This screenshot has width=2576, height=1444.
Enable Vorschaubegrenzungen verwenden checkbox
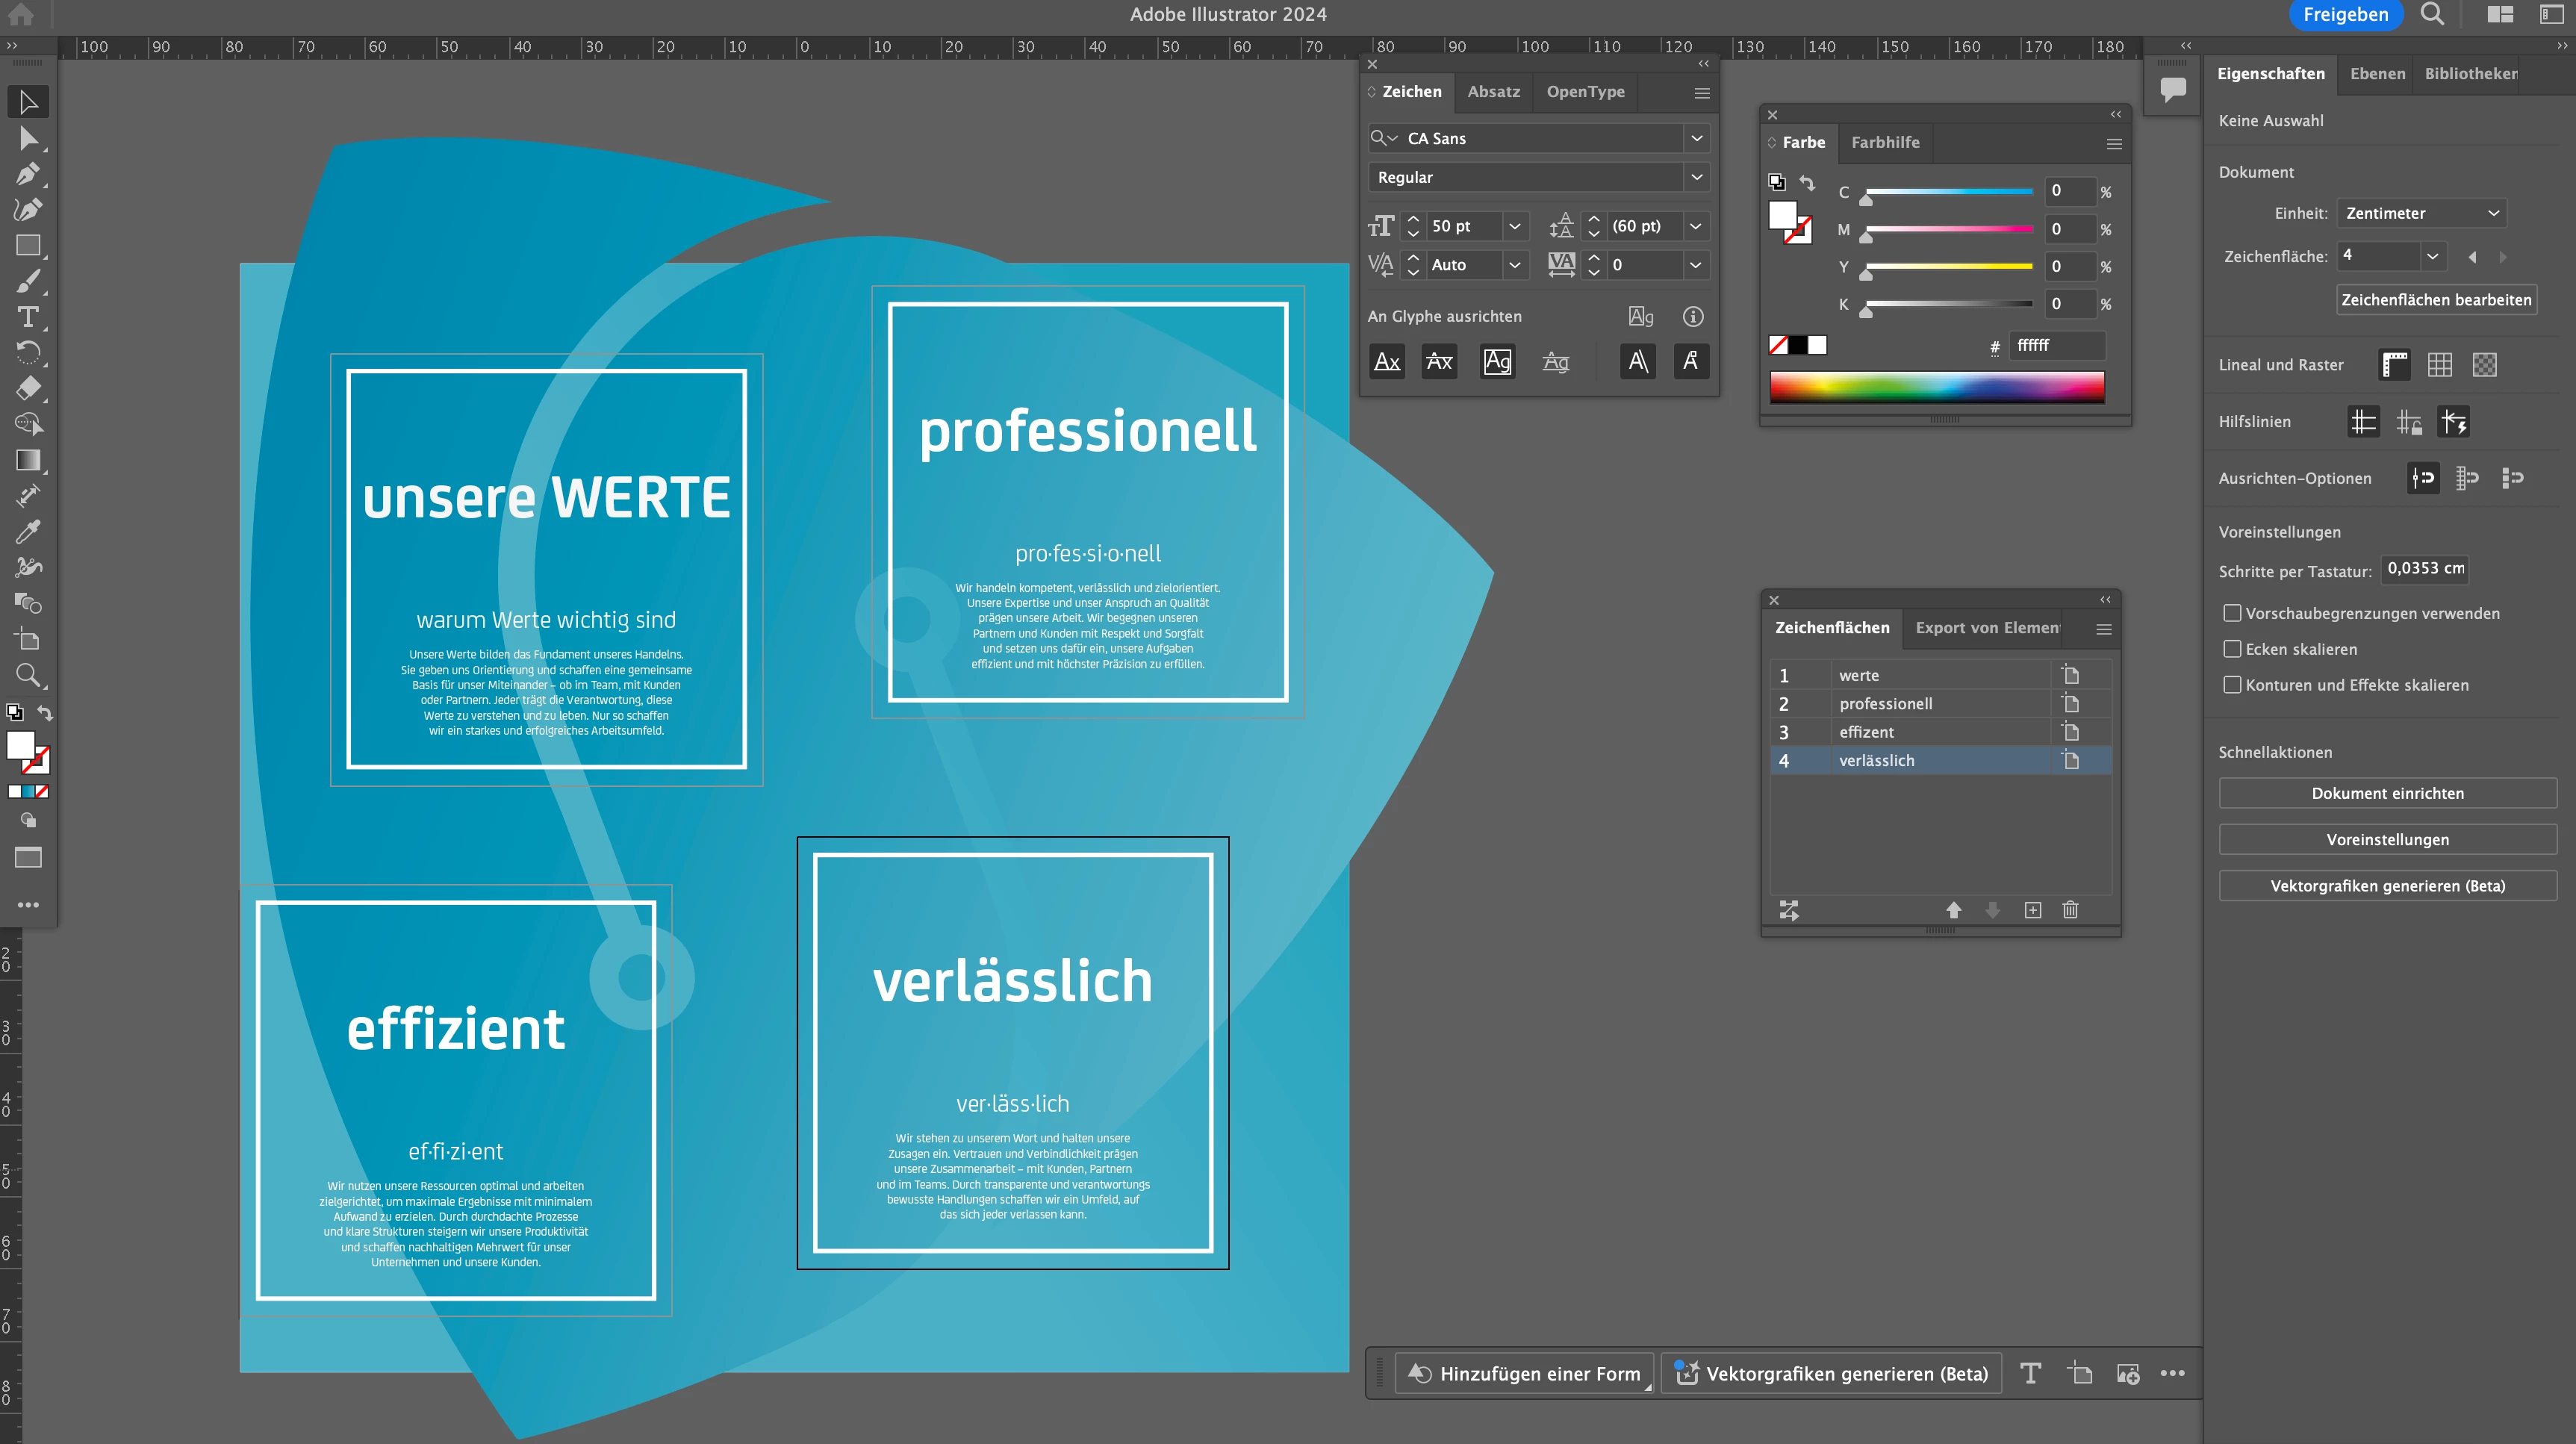(2232, 613)
